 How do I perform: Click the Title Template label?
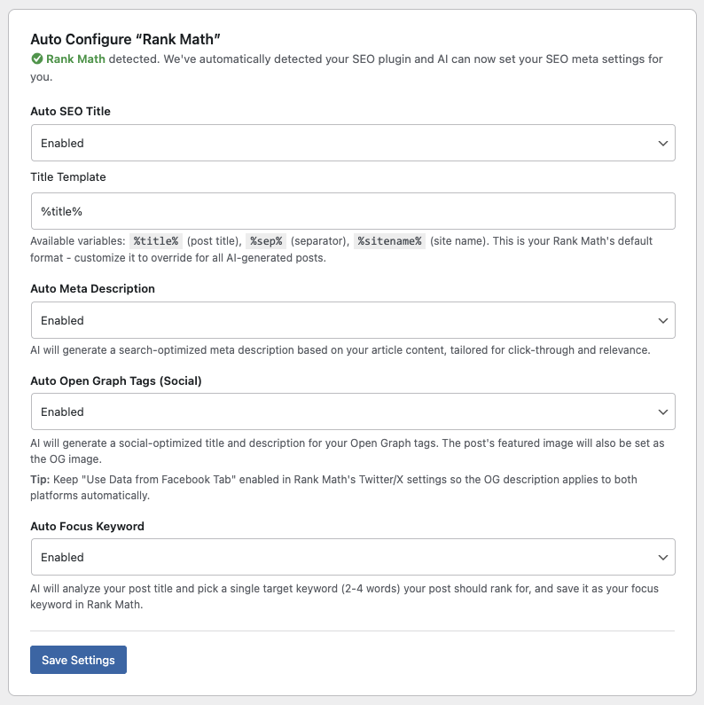click(x=68, y=176)
